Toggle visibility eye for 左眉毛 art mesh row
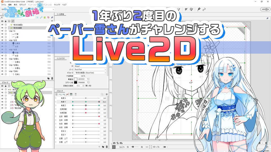 tap(2, 62)
